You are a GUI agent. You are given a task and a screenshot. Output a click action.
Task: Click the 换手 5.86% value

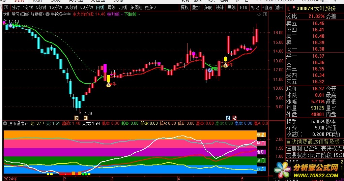point(318,121)
